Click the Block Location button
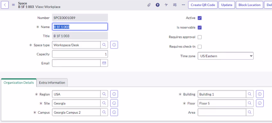Image resolution: width=272 pixels, height=123 pixels. (x=250, y=5)
